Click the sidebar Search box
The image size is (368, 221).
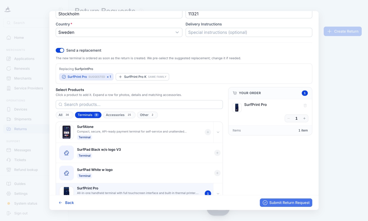26,23
